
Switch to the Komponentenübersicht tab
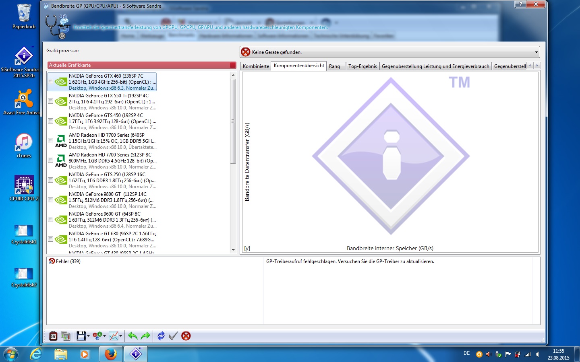299,66
